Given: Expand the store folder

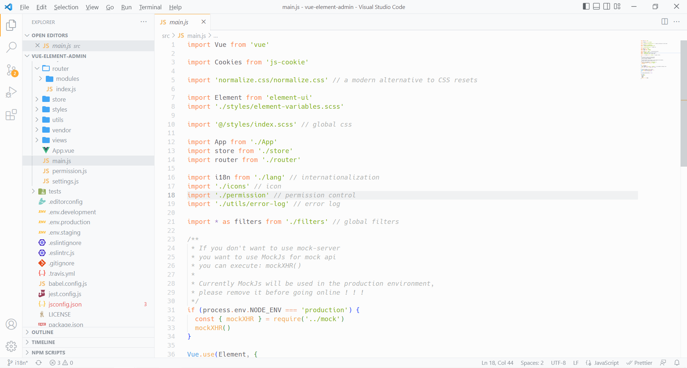Looking at the screenshot, I should 59,99.
